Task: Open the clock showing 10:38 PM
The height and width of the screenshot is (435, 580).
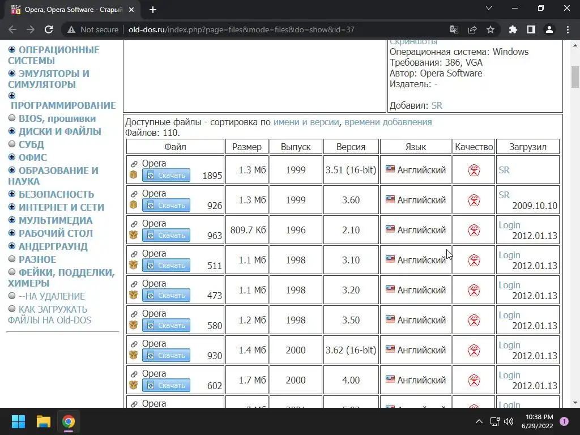Action: [x=538, y=421]
